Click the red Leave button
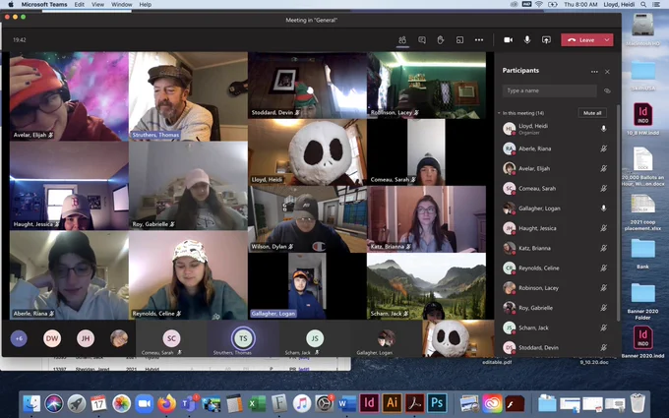Screen dimensions: 669x418 (x=581, y=39)
